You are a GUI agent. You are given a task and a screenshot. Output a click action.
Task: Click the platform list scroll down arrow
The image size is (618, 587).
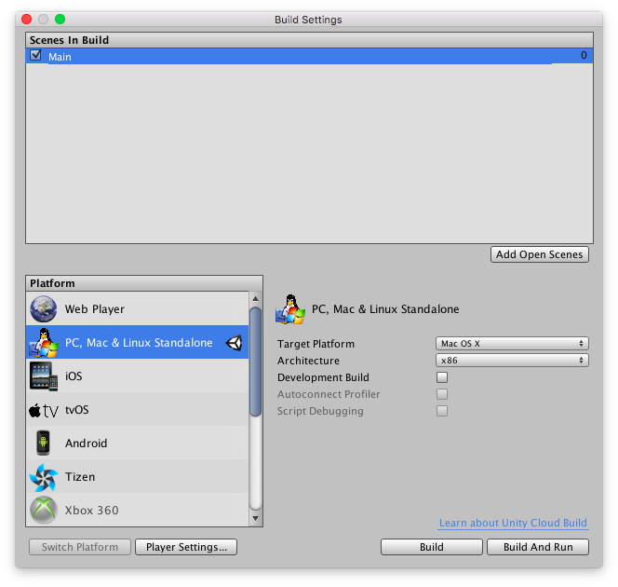click(255, 518)
